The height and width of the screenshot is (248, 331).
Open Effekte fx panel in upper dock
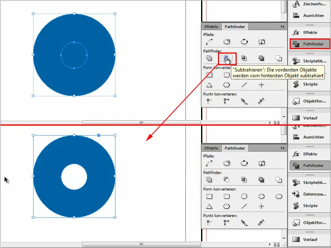click(x=309, y=33)
